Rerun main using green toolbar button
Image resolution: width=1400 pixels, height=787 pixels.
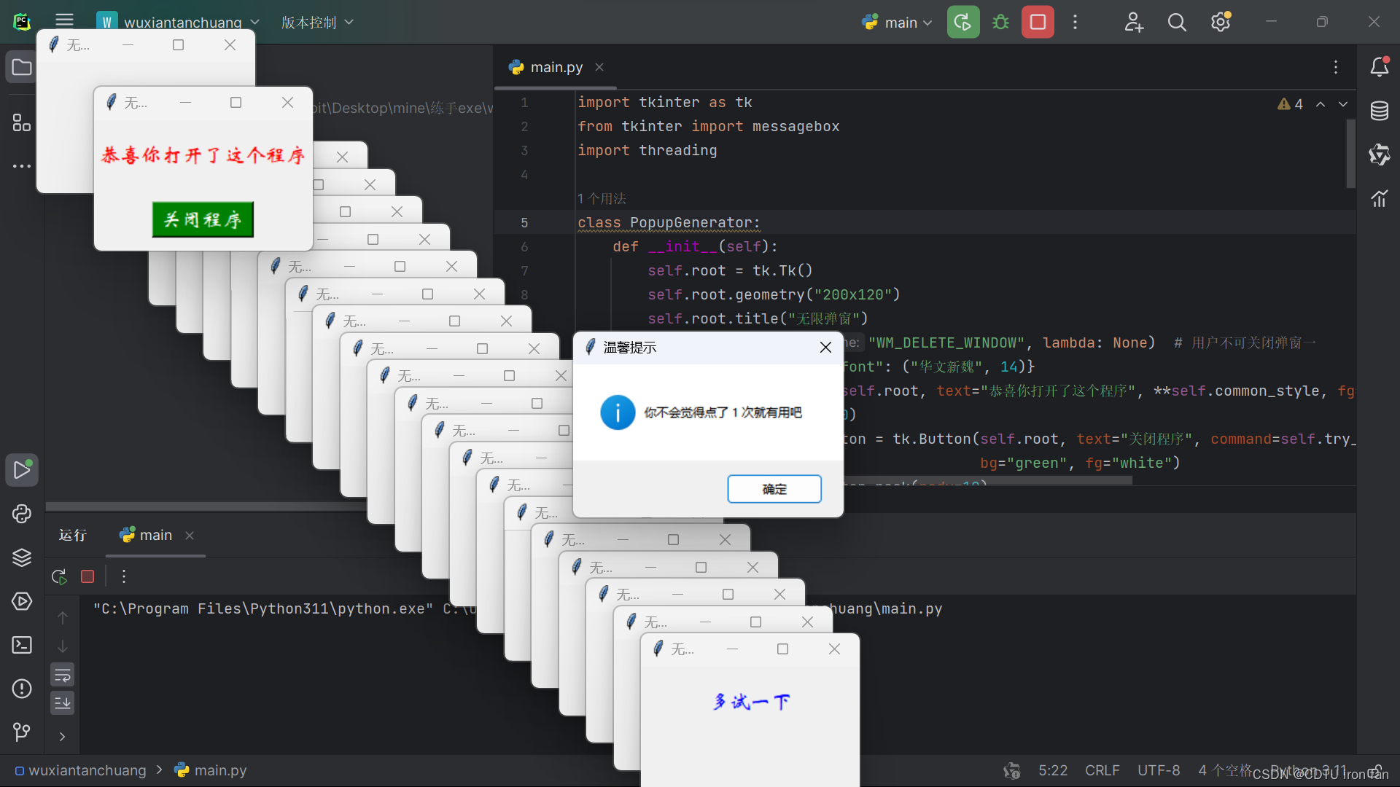click(963, 22)
